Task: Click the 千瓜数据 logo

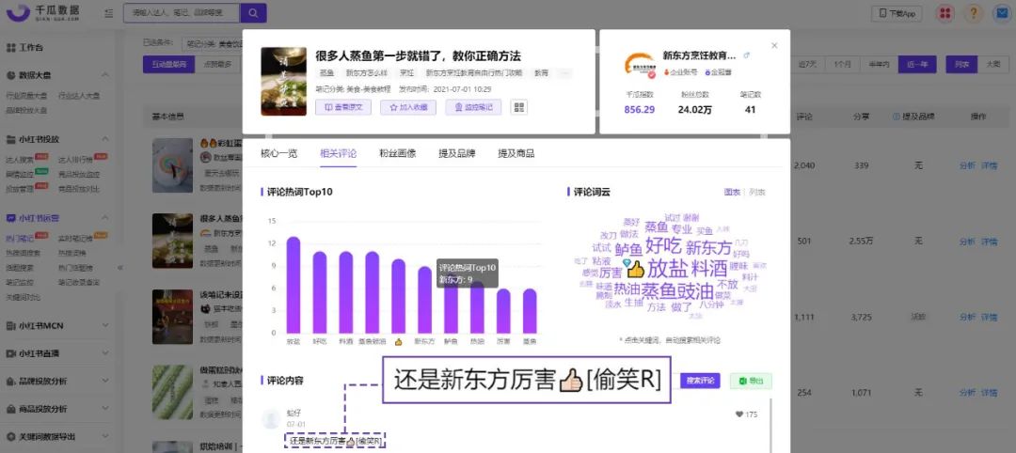Action: [x=42, y=12]
